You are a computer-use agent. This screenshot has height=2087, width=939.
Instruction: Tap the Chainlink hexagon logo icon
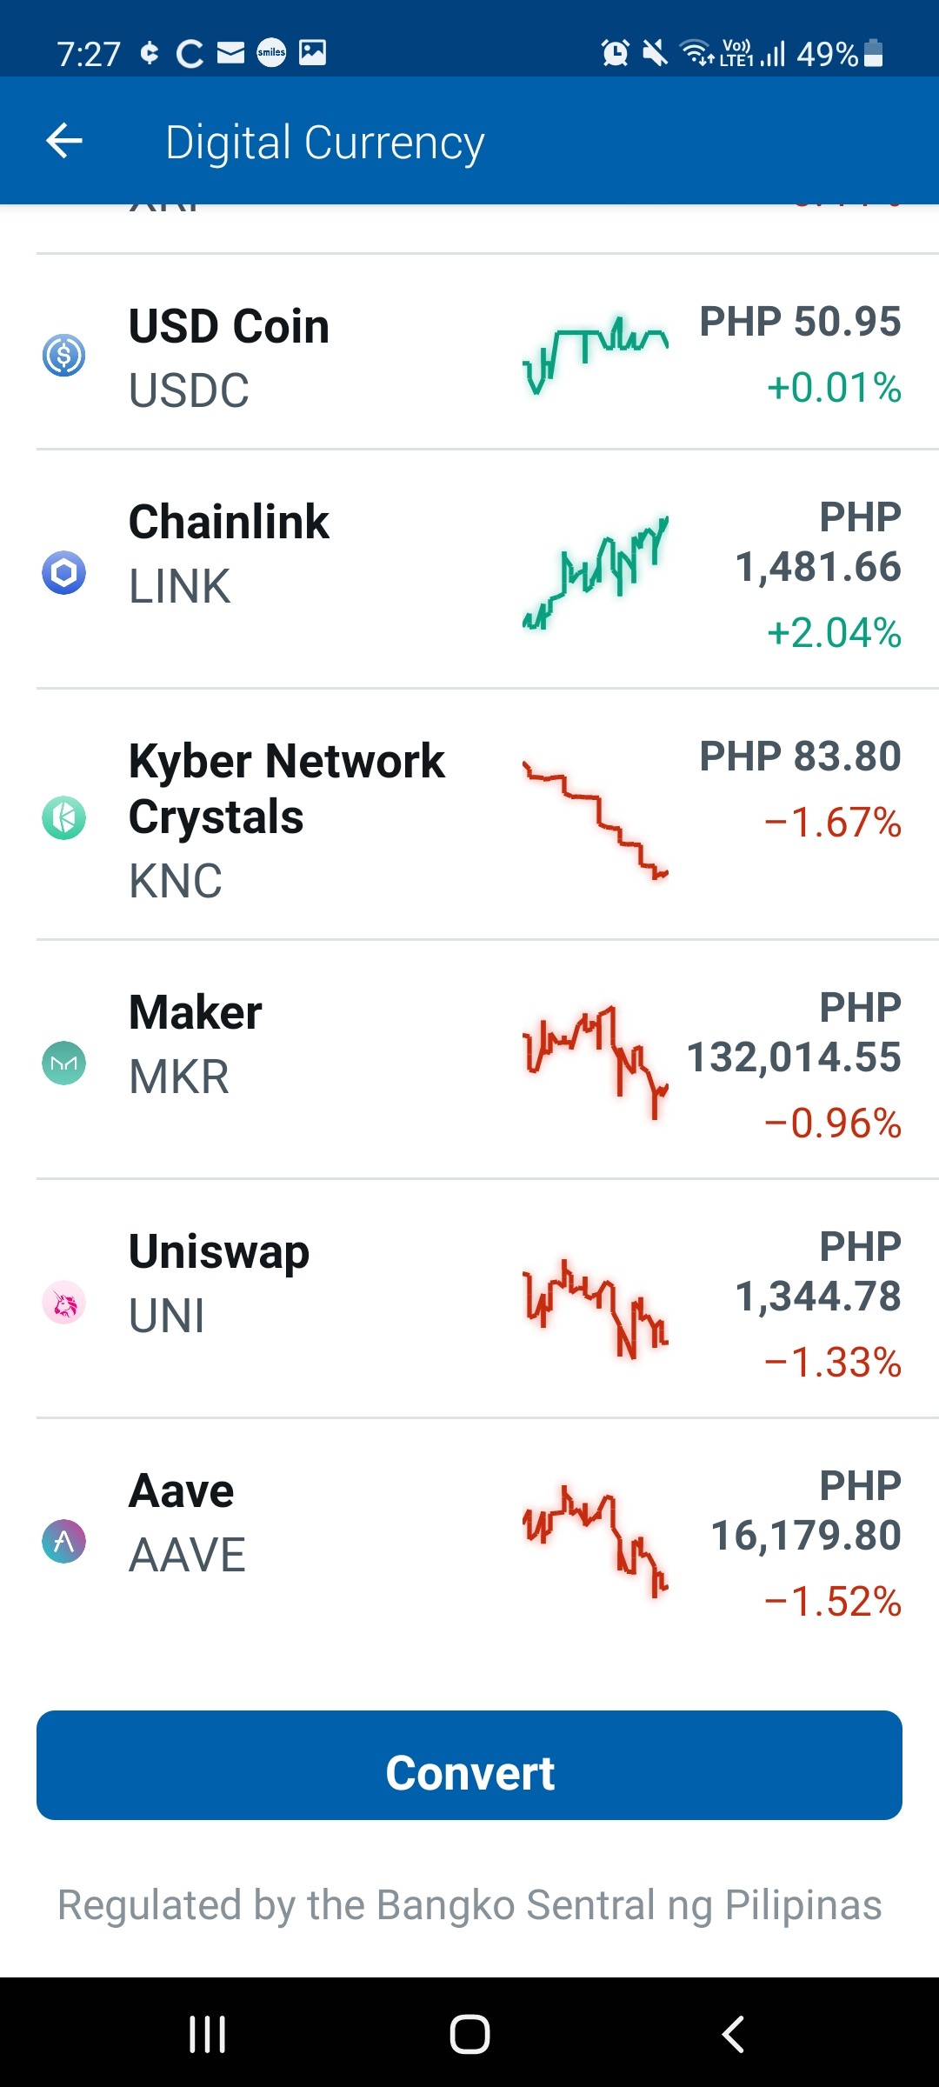tap(63, 573)
